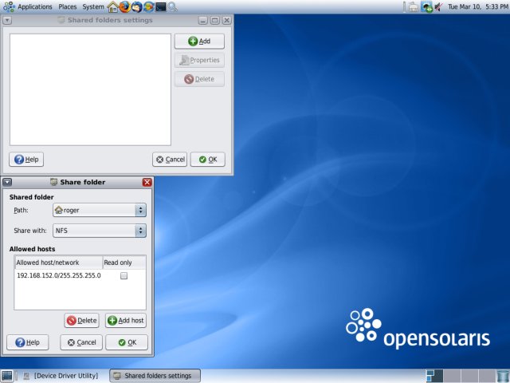Click Delete under the Allowed hosts list
The width and height of the screenshot is (510, 383).
click(x=81, y=321)
